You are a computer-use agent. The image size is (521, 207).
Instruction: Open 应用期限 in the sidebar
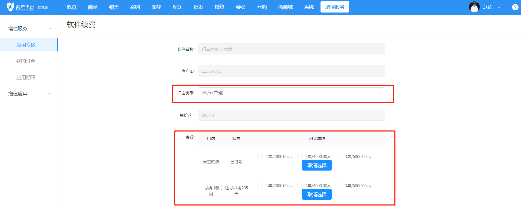pos(26,78)
